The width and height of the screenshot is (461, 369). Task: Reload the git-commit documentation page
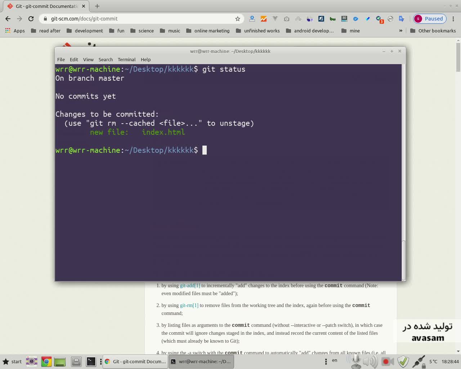click(x=31, y=19)
